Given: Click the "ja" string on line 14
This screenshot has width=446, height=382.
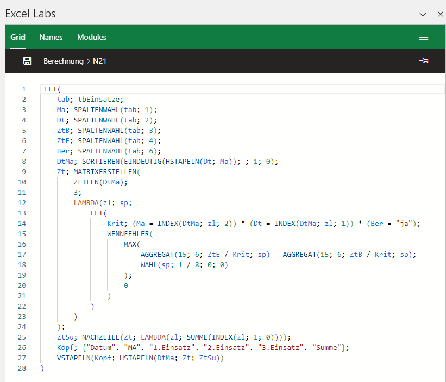Looking at the screenshot, I should [x=404, y=224].
